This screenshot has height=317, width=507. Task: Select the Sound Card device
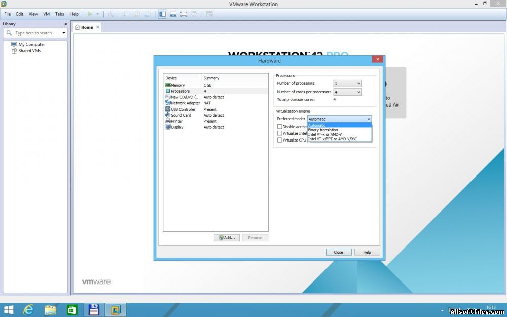tap(180, 115)
